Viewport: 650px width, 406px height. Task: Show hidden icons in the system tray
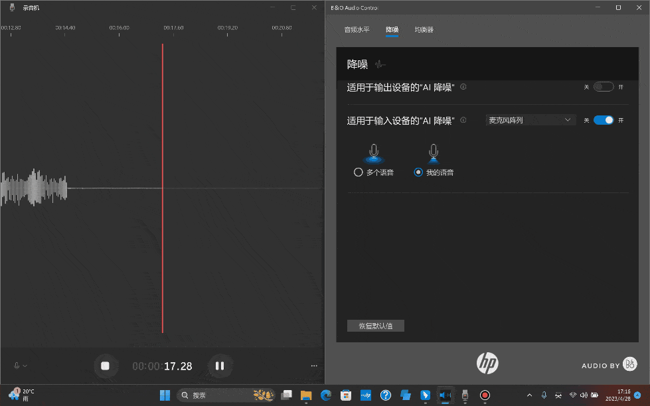pos(529,395)
